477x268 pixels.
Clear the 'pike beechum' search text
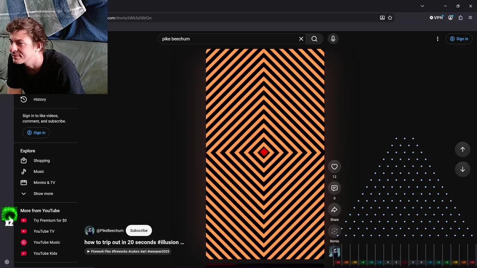click(x=301, y=39)
